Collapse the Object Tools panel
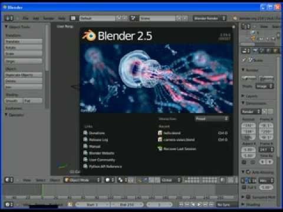This screenshot has height=212, width=283. 6,26
